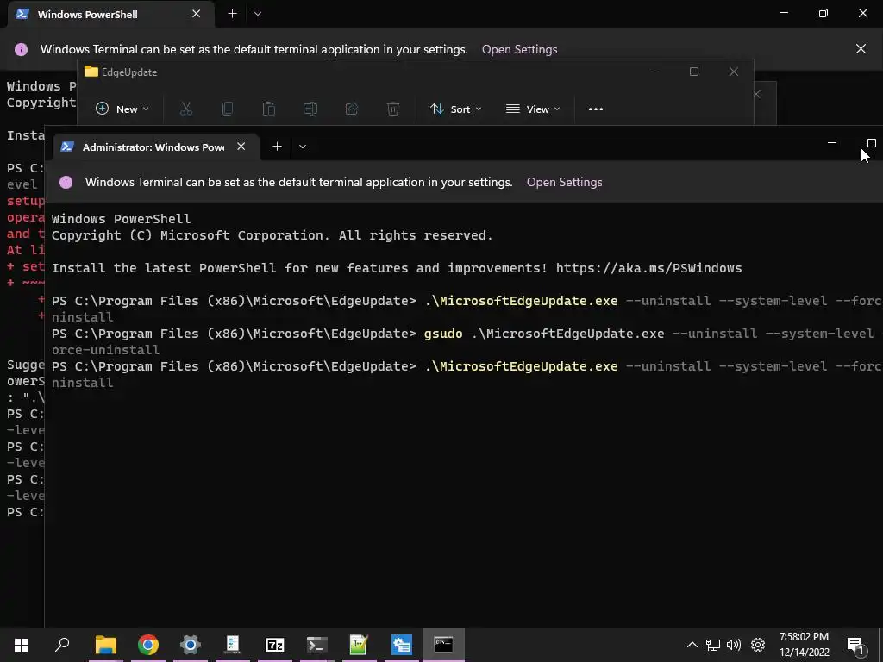Open the New dropdown in EdgeUpdate window

tap(122, 109)
